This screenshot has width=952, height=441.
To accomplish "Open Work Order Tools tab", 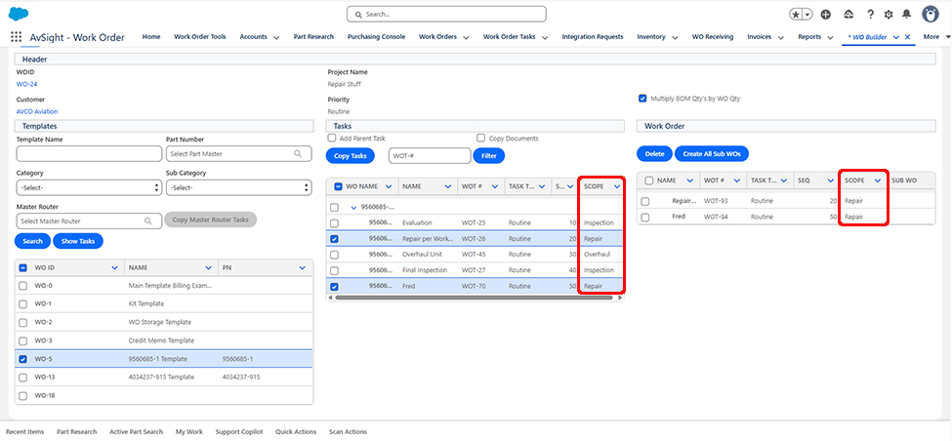I will click(200, 37).
